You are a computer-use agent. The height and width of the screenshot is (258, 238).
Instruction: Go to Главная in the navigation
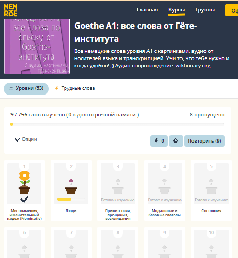[147, 10]
